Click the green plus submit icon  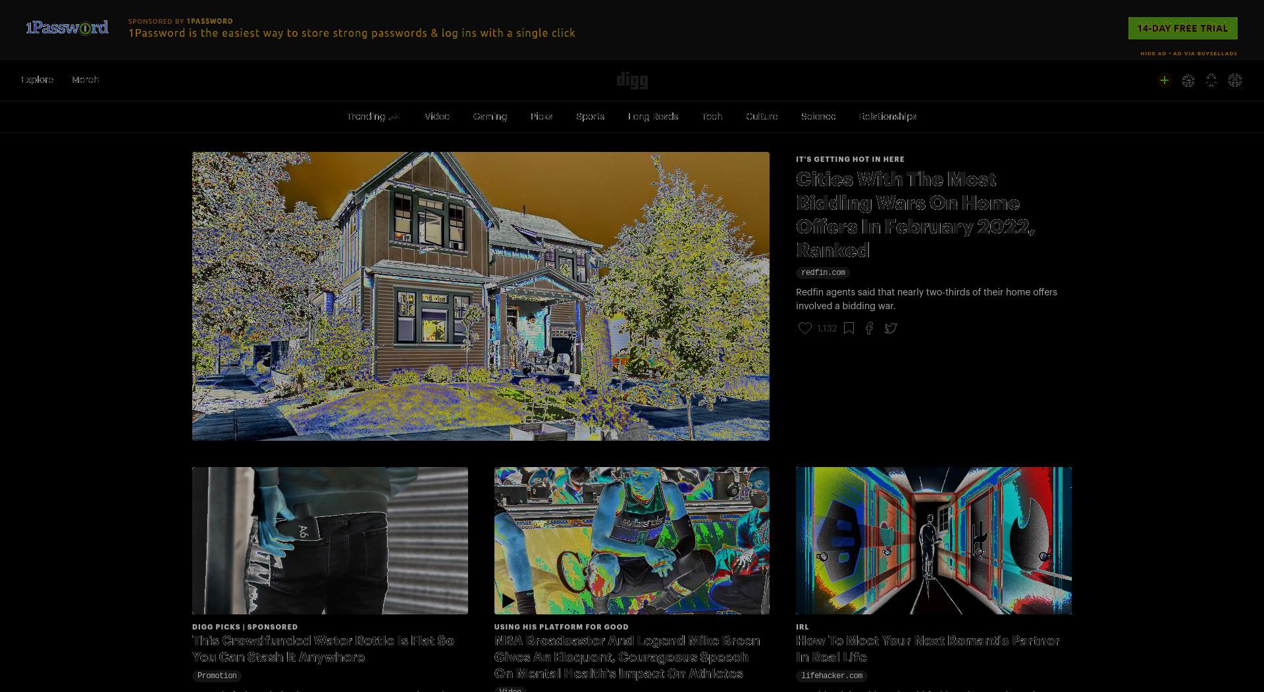tap(1164, 80)
